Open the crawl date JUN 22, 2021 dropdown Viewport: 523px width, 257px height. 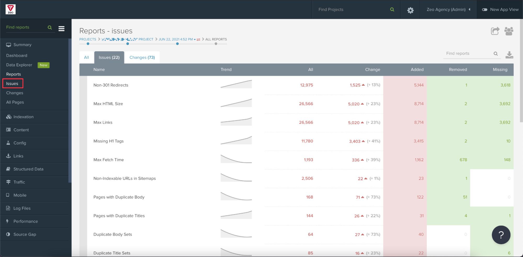click(x=177, y=39)
